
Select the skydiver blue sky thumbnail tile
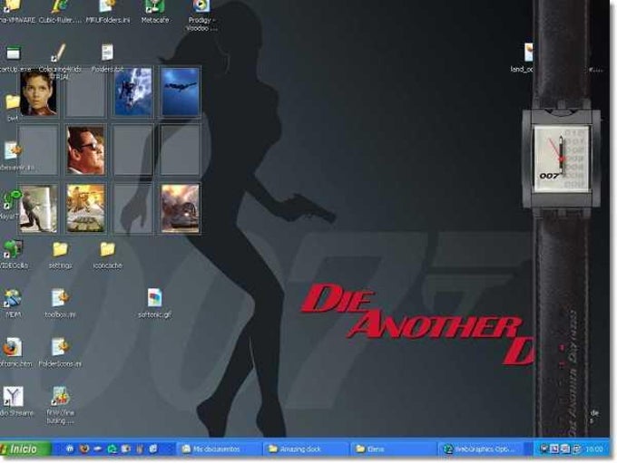click(x=132, y=92)
